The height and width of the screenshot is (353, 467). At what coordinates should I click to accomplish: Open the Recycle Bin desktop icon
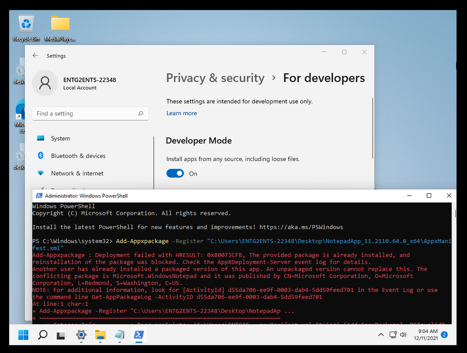[x=26, y=28]
